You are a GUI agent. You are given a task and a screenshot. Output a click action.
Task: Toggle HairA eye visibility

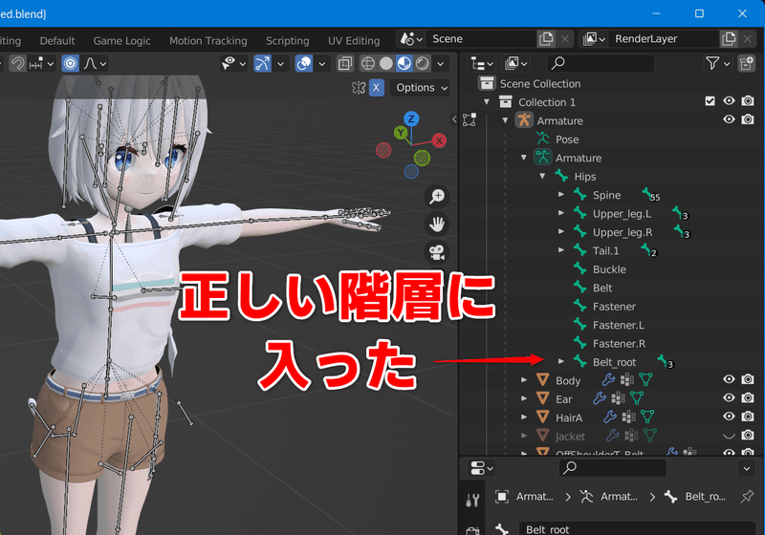pos(729,417)
